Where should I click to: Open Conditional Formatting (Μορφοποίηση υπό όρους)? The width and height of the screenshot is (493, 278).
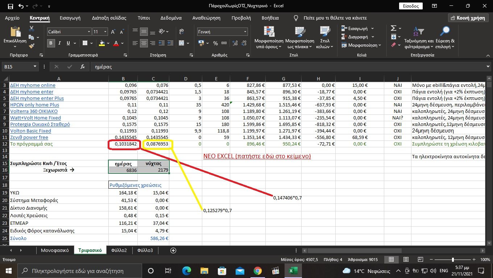[x=269, y=38]
